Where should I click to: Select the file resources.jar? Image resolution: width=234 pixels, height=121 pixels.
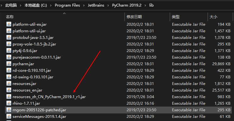[x=24, y=84]
